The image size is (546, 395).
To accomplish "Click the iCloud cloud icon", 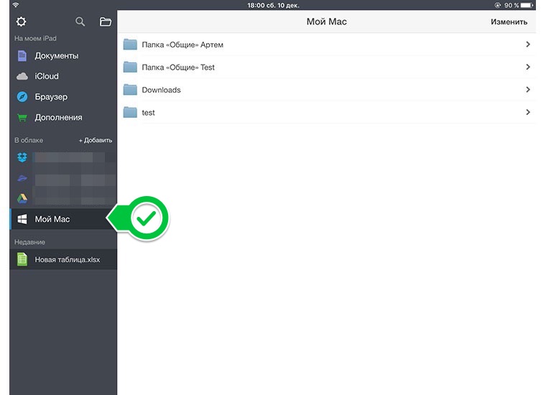I will (22, 76).
